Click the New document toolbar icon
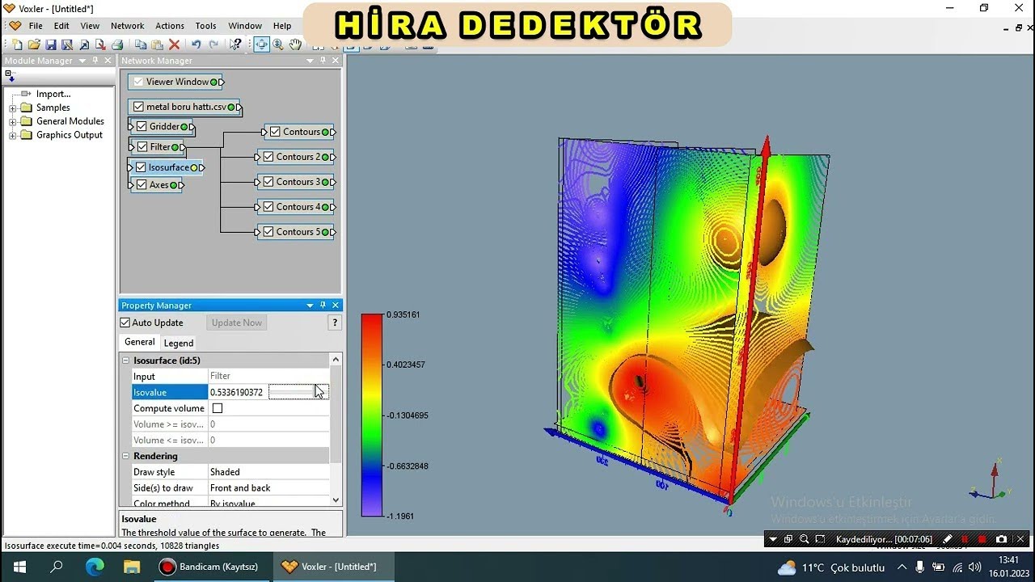 pos(17,44)
